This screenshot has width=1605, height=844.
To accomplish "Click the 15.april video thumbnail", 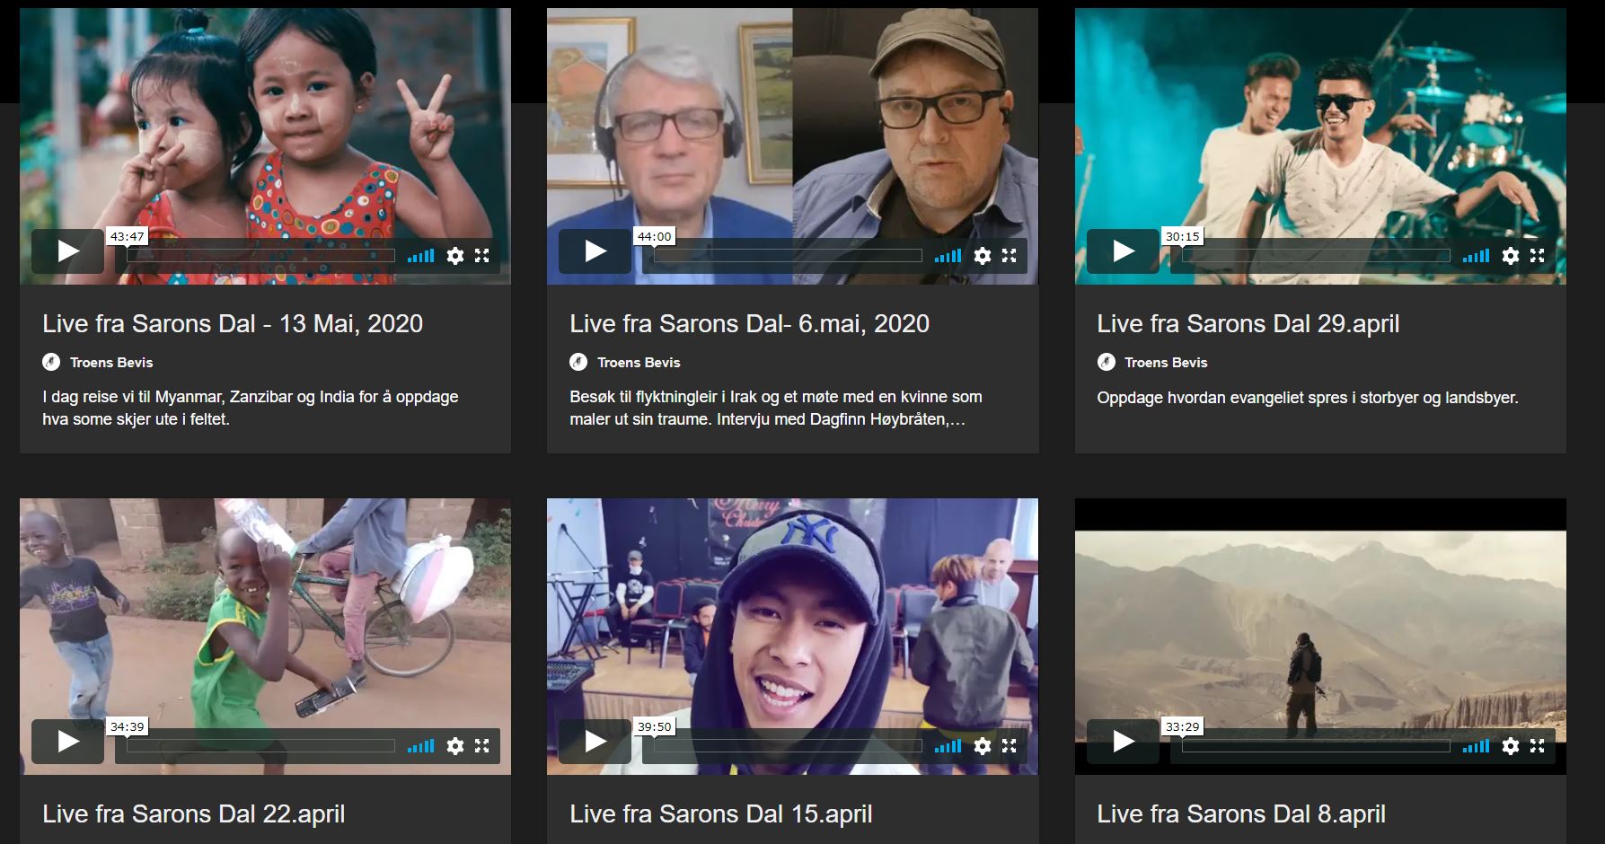I will click(x=792, y=611).
